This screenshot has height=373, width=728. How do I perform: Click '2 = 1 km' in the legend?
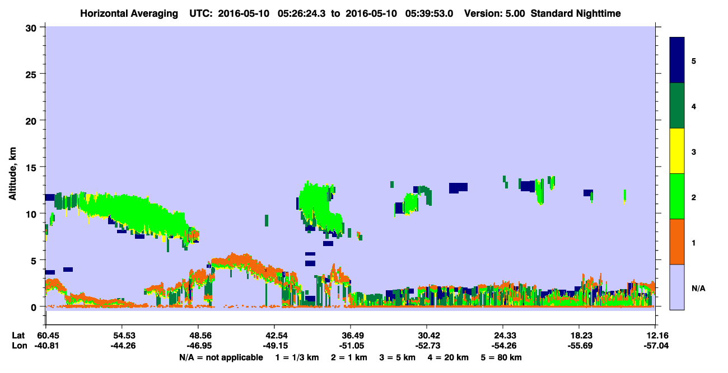(x=348, y=357)
